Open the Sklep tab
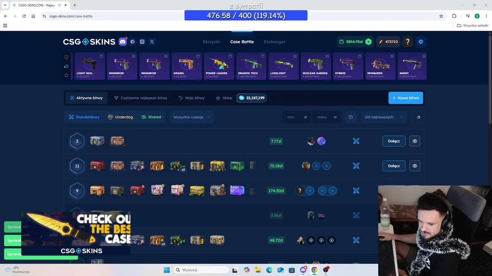The image size is (492, 276). (224, 98)
